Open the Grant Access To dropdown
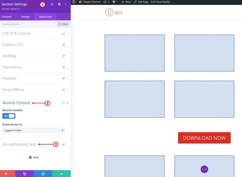The image size is (242, 177). tap(34, 130)
